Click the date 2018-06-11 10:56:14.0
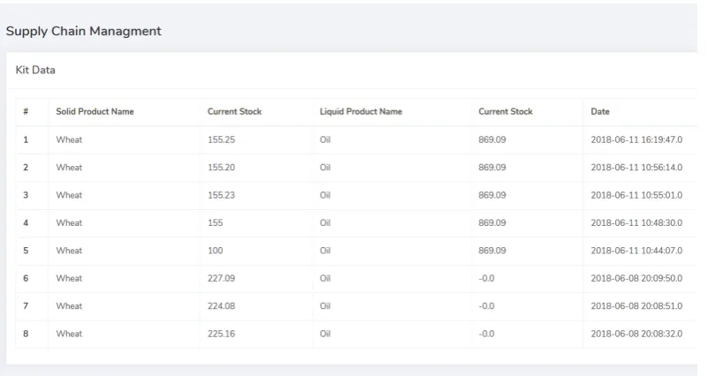 [636, 168]
